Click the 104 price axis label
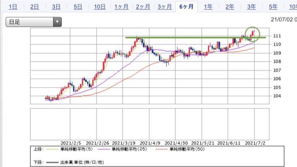The width and height of the screenshot is (297, 167). (x=277, y=96)
